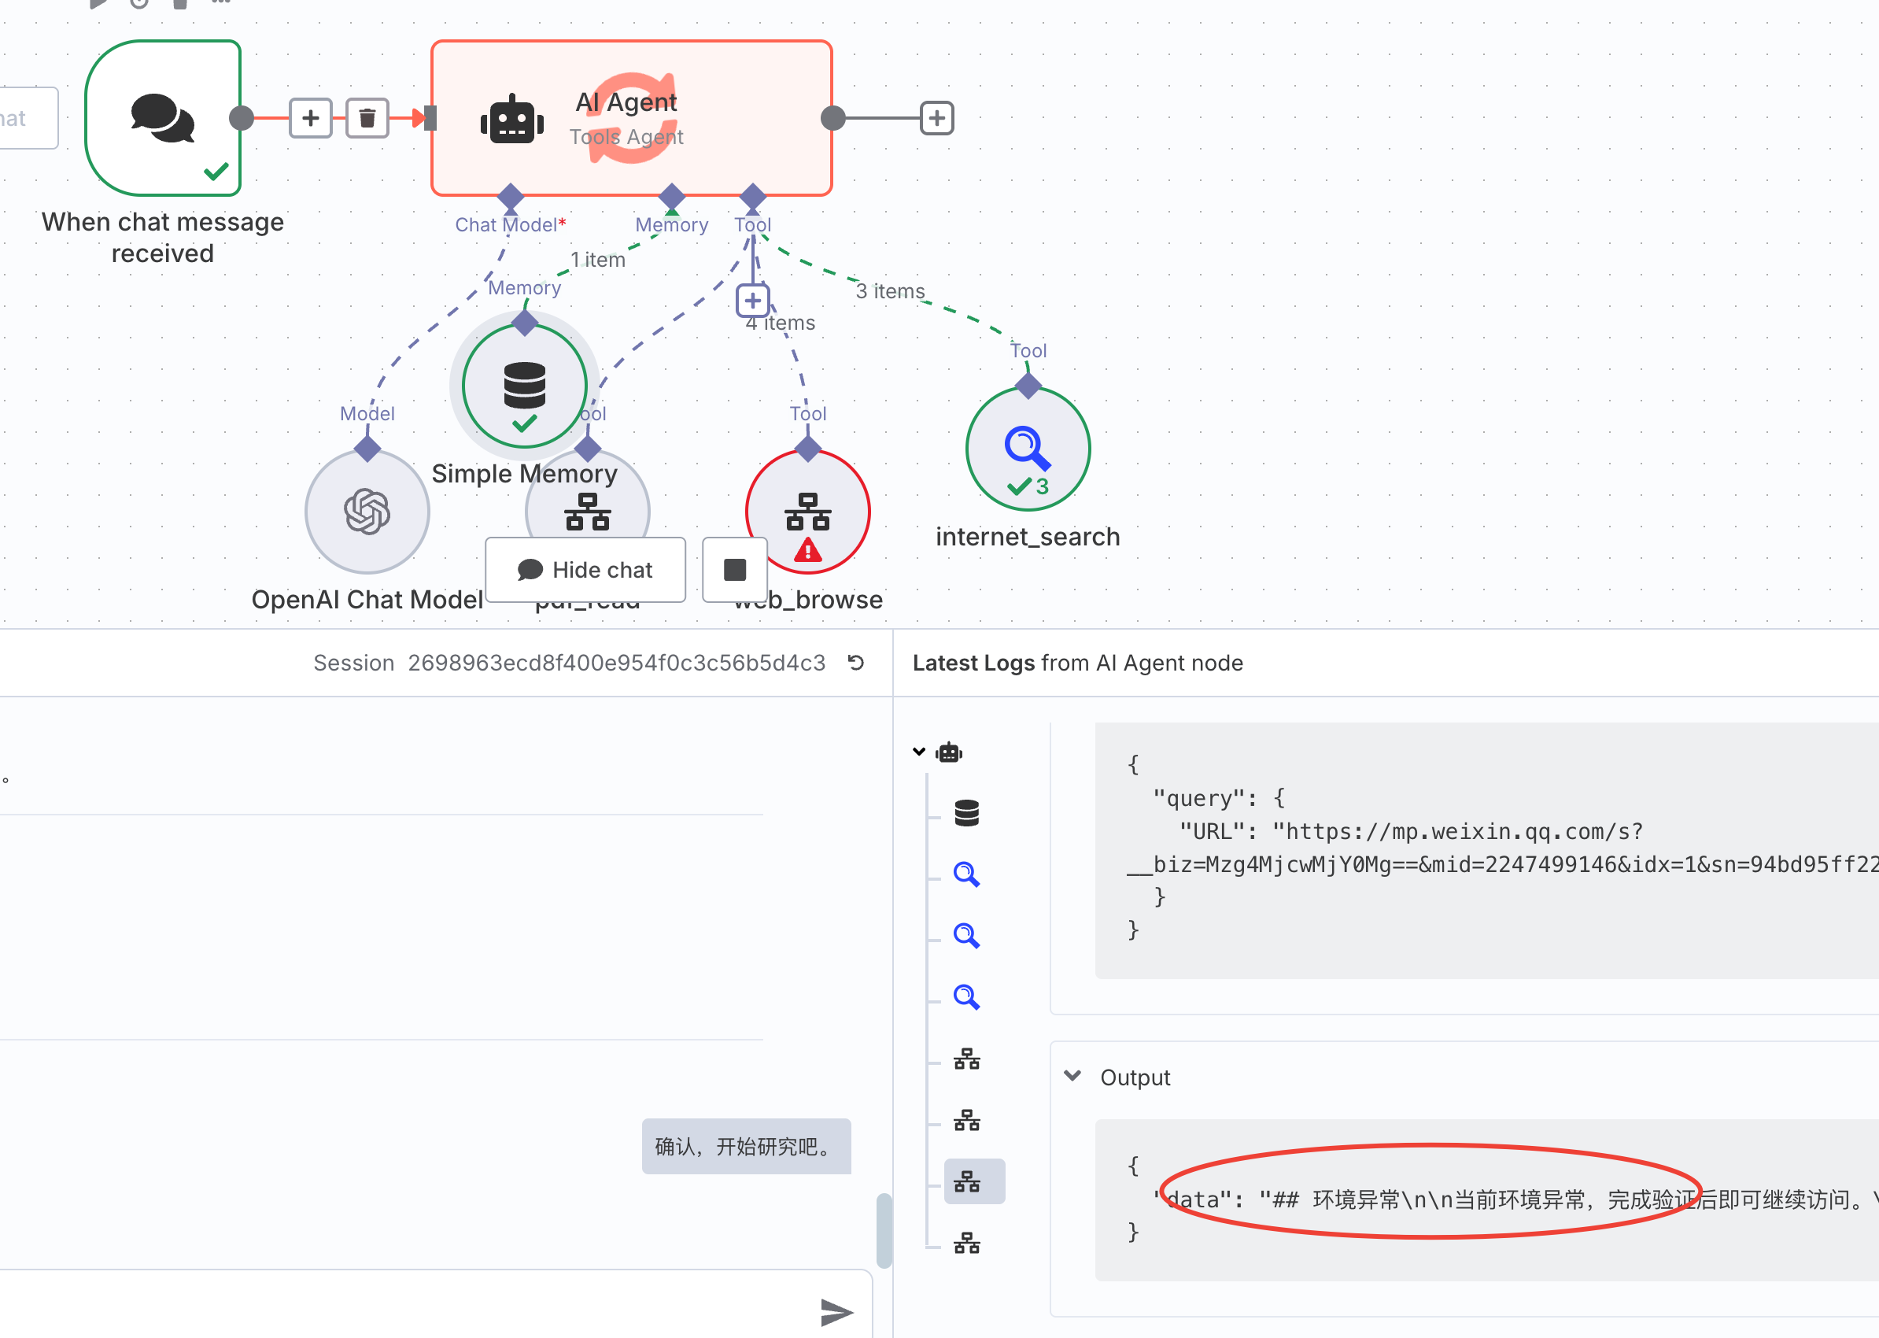Select the AI Agent robot icon in logs
Screen dimensions: 1879x1338
click(949, 752)
